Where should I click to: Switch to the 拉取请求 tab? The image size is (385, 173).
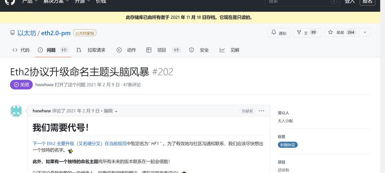coord(91,50)
